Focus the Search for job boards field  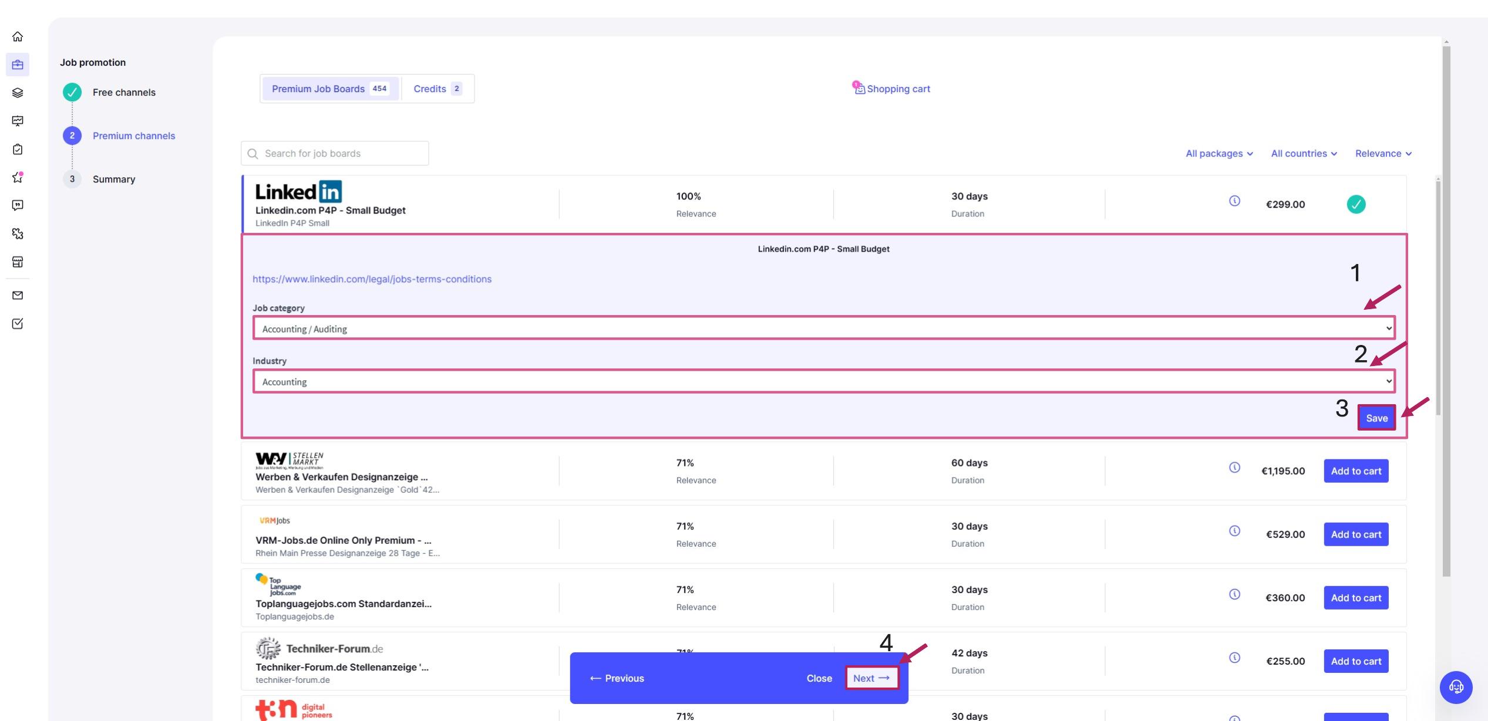click(x=335, y=153)
